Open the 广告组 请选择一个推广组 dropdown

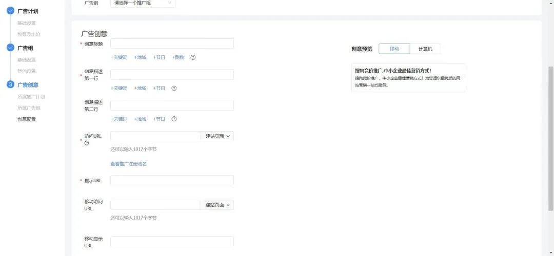[143, 3]
